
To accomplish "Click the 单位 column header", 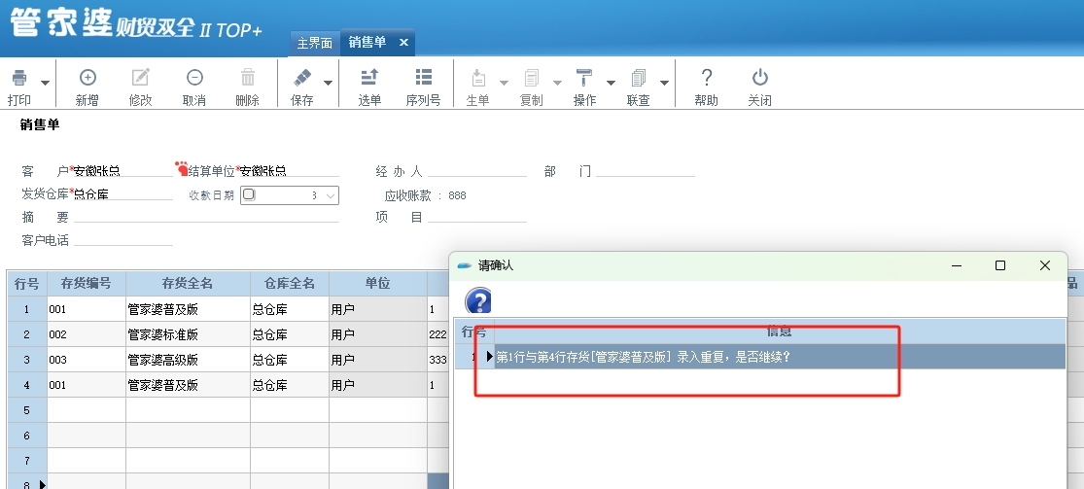I will point(378,283).
